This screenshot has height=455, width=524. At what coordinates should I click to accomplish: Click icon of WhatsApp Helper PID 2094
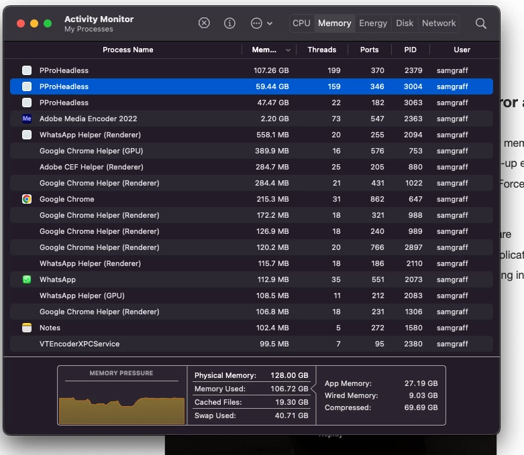(27, 135)
